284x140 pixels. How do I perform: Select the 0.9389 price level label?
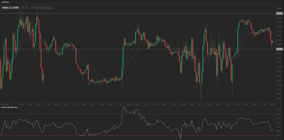280,49
